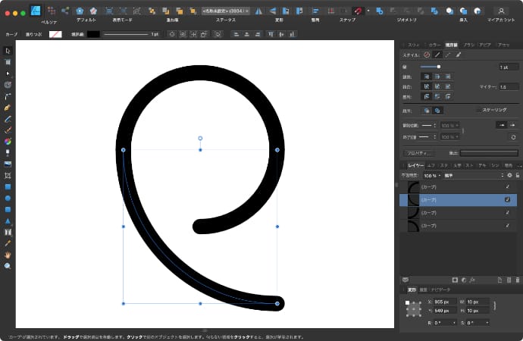This screenshot has height=341, width=523.
Task: Click the プロパティ (Properties) button
Action: (x=419, y=153)
